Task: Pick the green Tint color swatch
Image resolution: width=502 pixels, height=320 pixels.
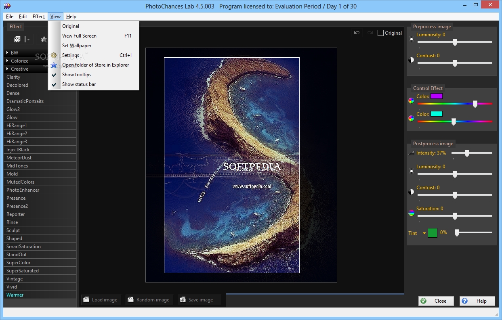Action: pos(432,233)
